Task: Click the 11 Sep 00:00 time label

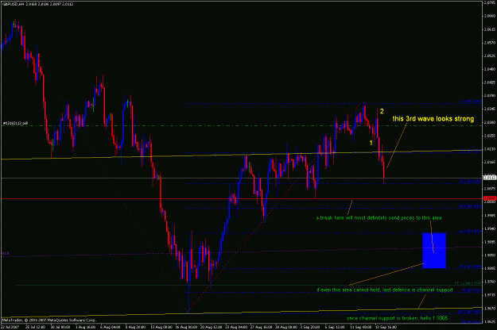Action: 361,327
